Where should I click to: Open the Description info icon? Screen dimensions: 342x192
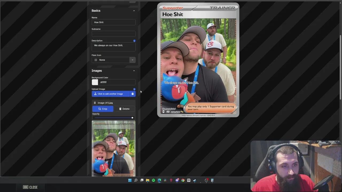(x=134, y=41)
